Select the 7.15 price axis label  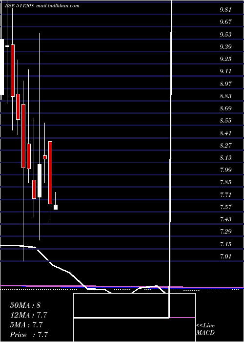click(225, 244)
